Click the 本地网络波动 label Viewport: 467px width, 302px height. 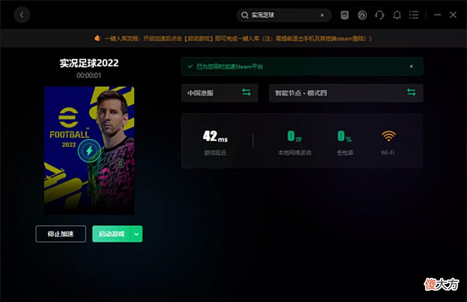(295, 153)
